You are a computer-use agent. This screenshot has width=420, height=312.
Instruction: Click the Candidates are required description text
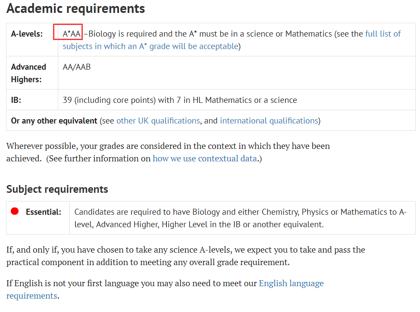tap(241, 218)
